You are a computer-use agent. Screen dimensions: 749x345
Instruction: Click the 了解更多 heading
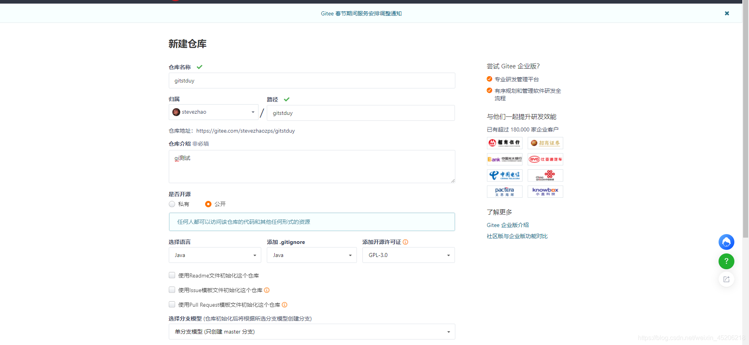499,212
